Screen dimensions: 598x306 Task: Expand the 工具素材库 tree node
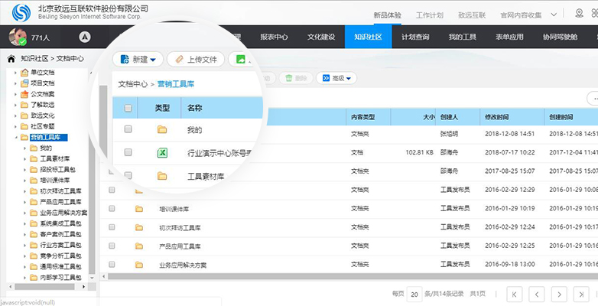pyautogui.click(x=24, y=158)
